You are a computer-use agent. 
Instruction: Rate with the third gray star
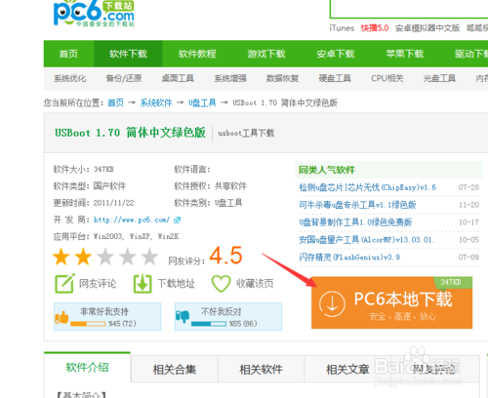pyautogui.click(x=105, y=257)
